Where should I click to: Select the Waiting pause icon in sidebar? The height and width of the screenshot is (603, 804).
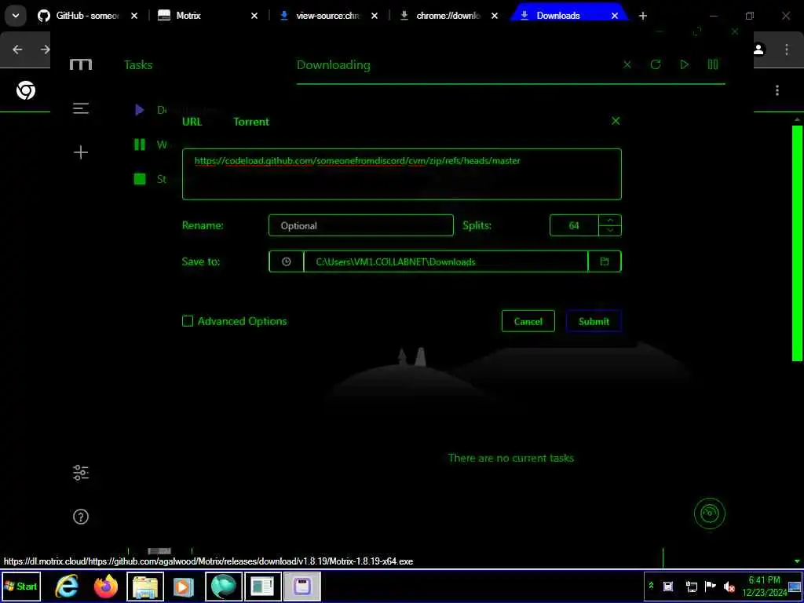pyautogui.click(x=140, y=144)
